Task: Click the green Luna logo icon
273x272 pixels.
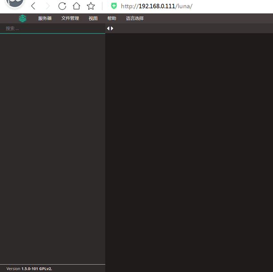Action: tap(23, 18)
